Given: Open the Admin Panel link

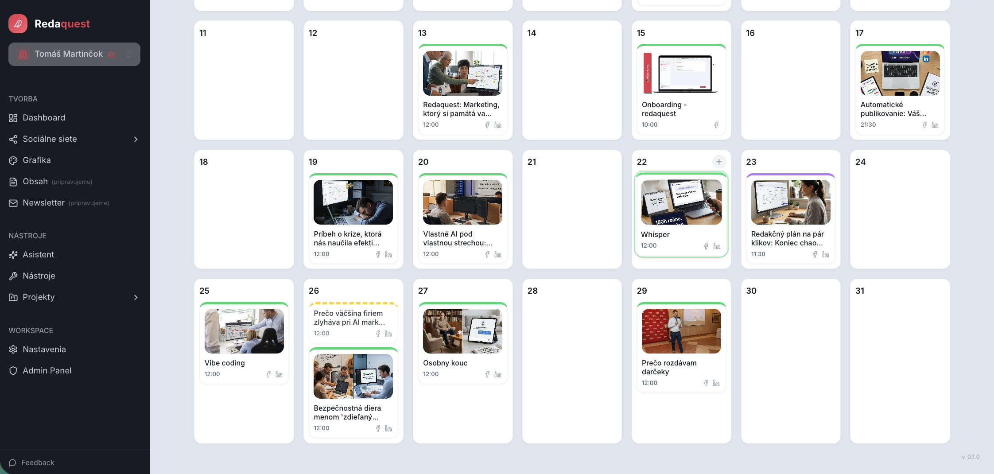Looking at the screenshot, I should (47, 371).
